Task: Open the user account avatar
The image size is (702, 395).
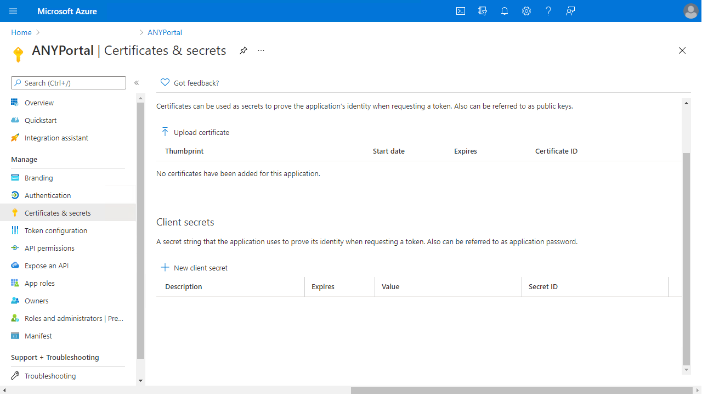Action: (x=690, y=11)
